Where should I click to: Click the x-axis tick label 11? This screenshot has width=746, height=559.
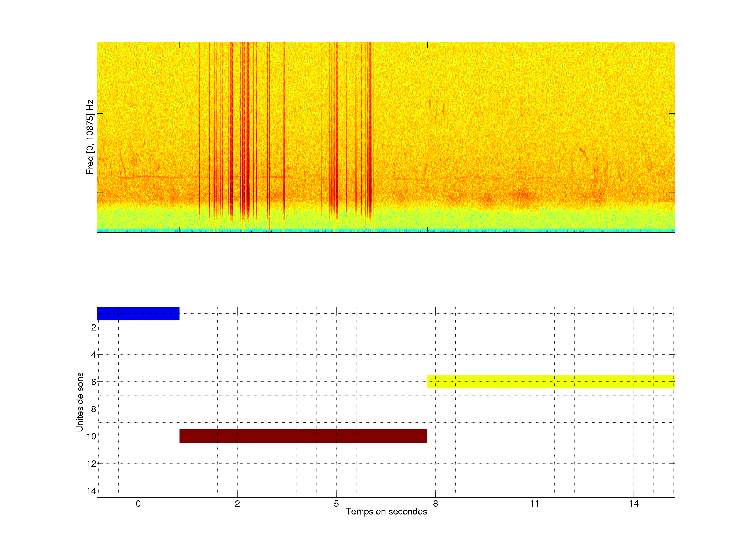click(x=535, y=504)
